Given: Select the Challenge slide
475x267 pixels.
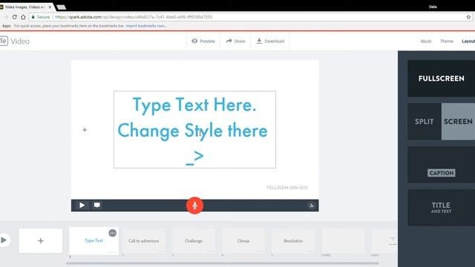Looking at the screenshot, I should click(194, 241).
